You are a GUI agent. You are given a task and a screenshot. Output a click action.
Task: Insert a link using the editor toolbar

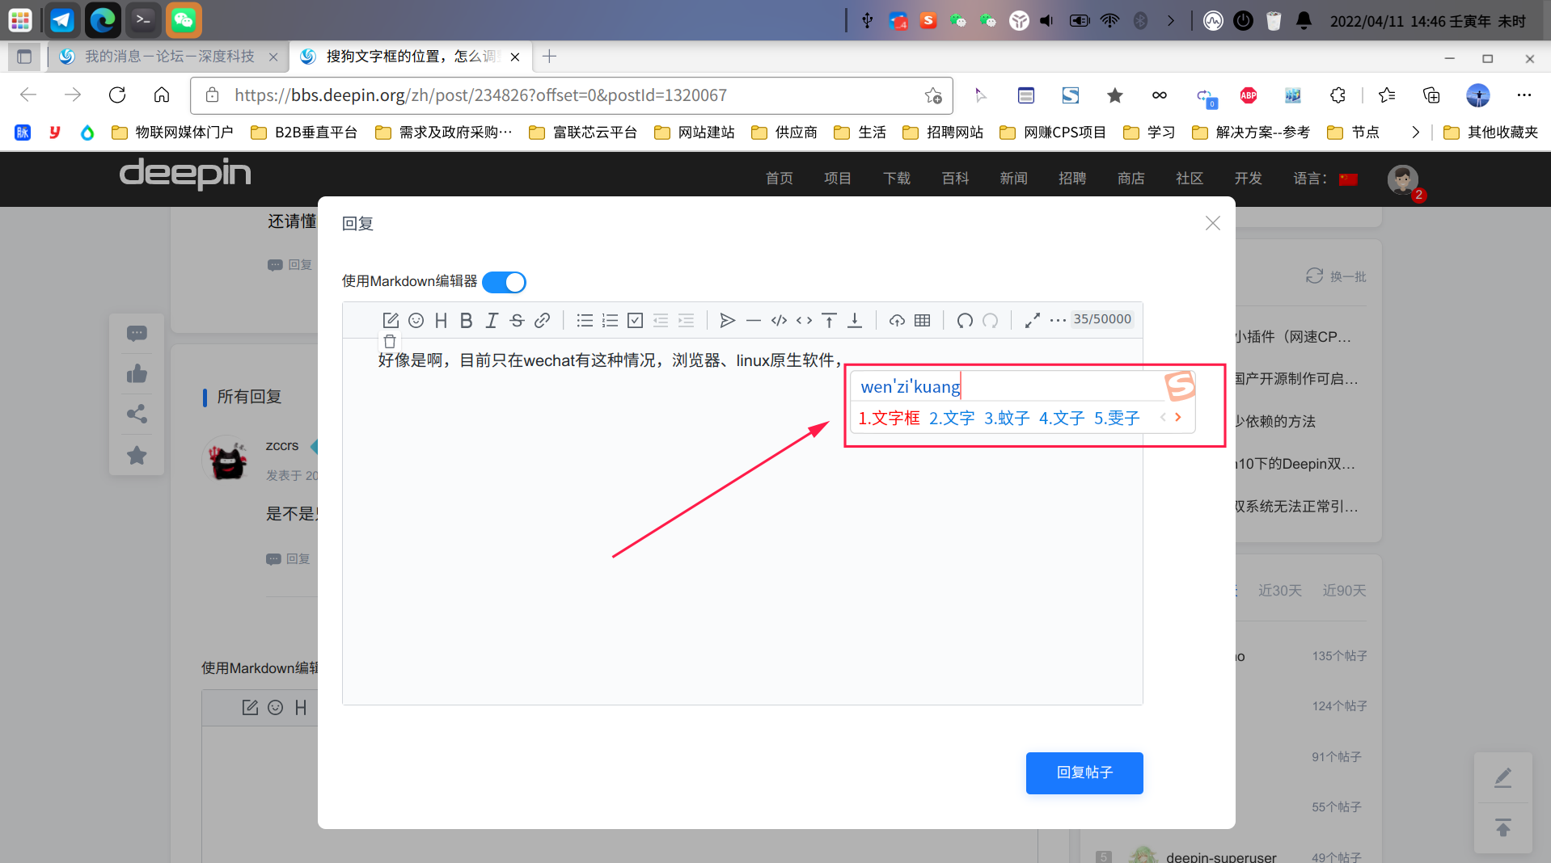(542, 321)
